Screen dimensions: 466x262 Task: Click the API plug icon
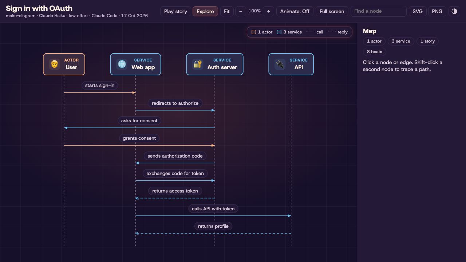[x=280, y=64]
